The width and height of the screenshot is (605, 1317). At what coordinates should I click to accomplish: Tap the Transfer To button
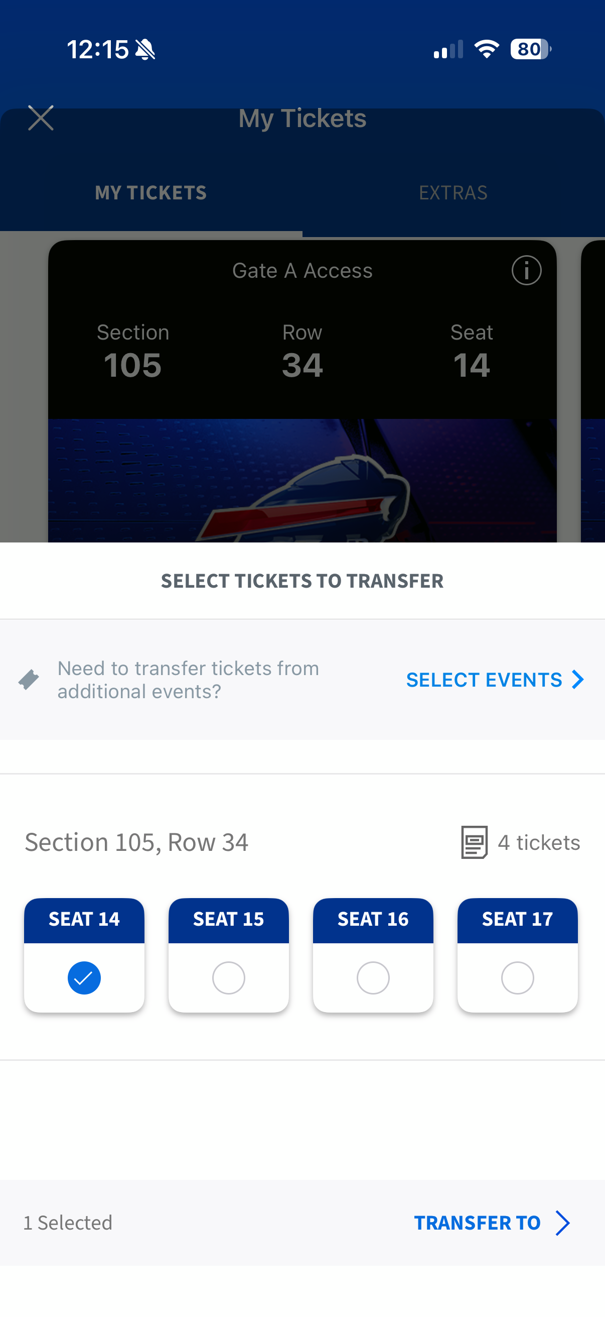[x=492, y=1223]
